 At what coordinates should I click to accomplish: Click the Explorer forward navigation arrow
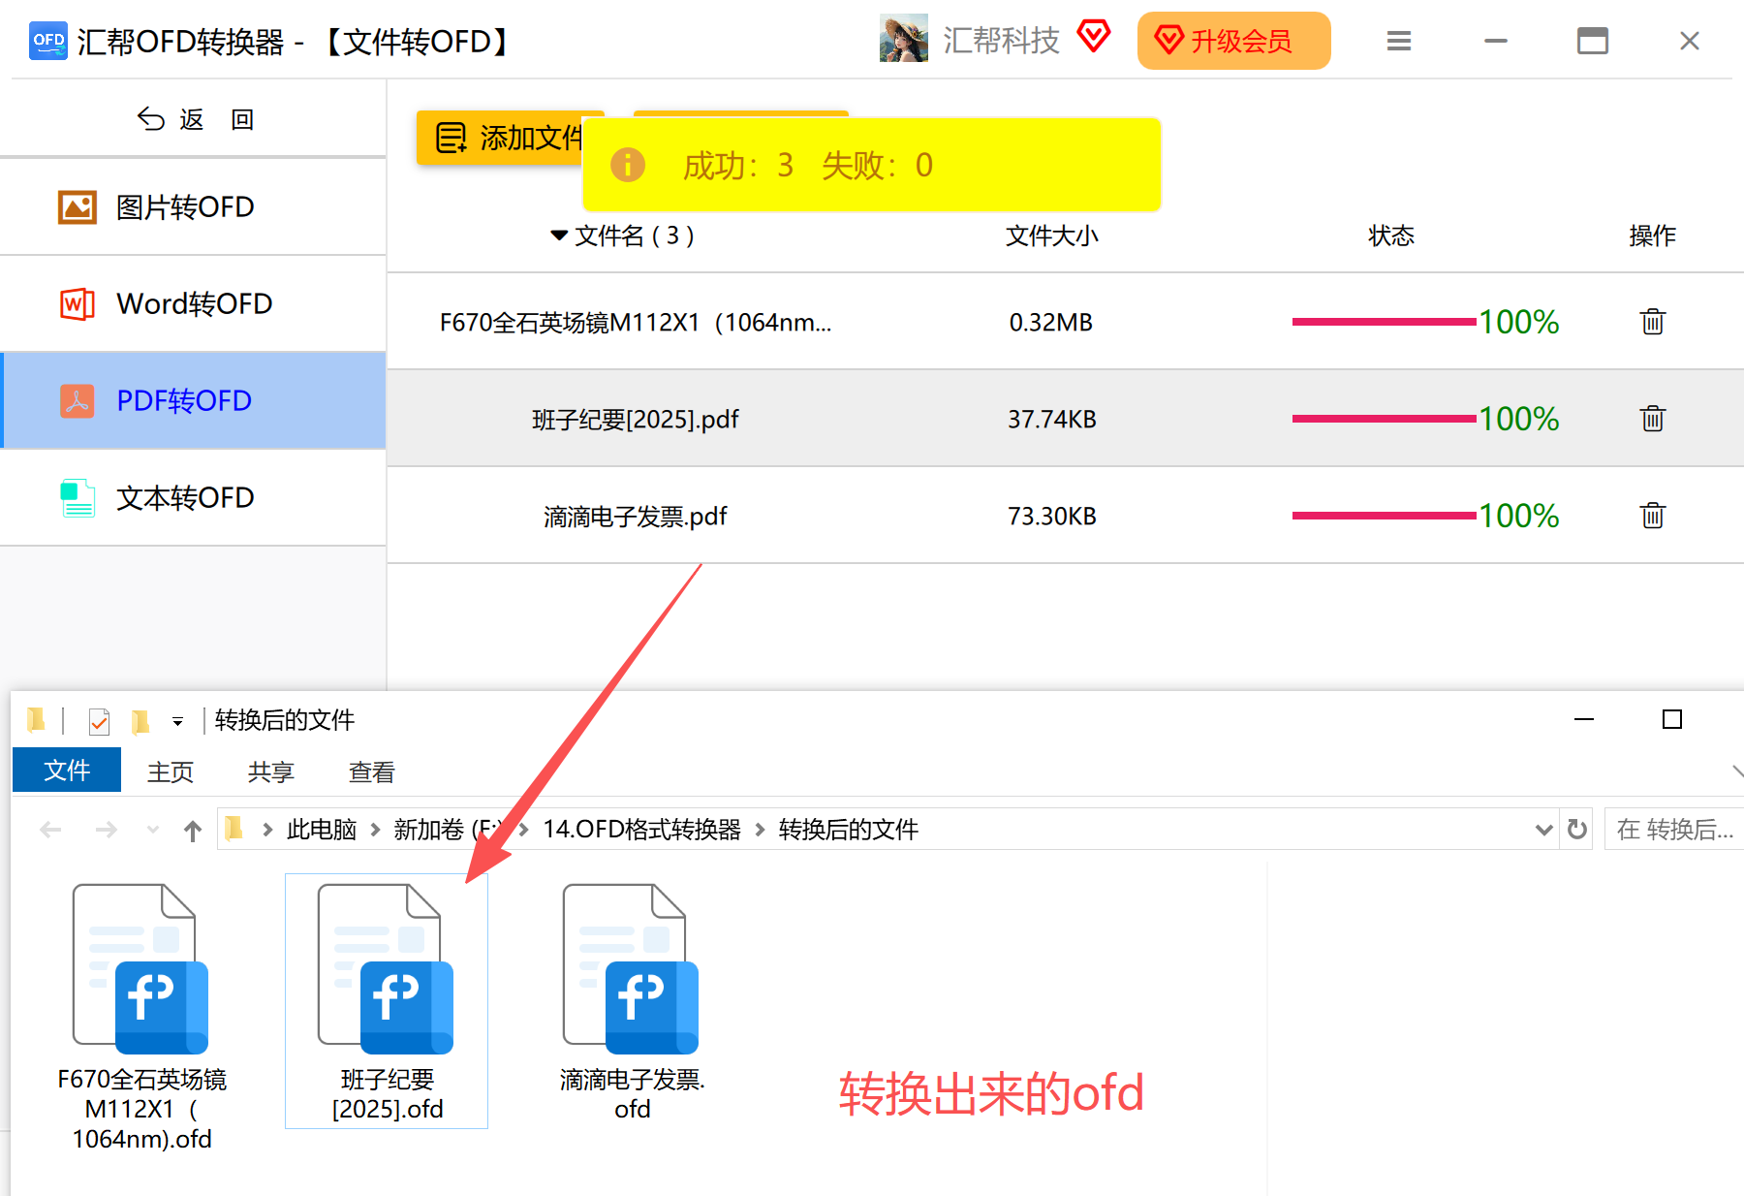(x=107, y=830)
